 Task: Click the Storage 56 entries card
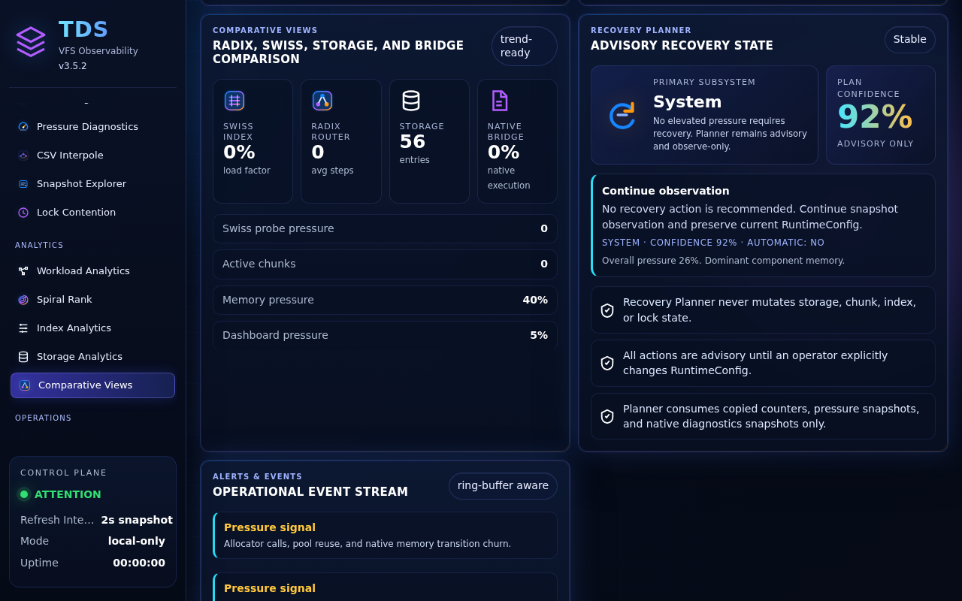429,141
